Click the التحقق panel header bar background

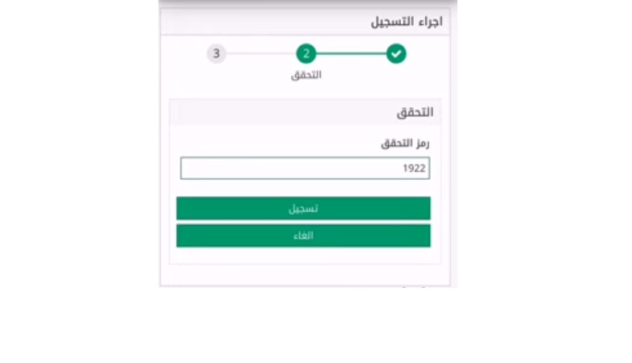(x=282, y=112)
